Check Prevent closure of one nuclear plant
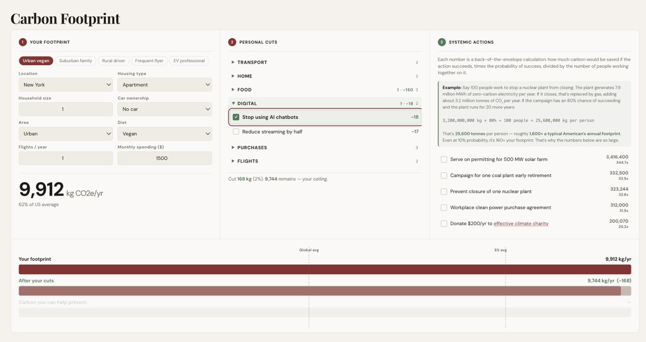The width and height of the screenshot is (646, 342). (x=444, y=191)
